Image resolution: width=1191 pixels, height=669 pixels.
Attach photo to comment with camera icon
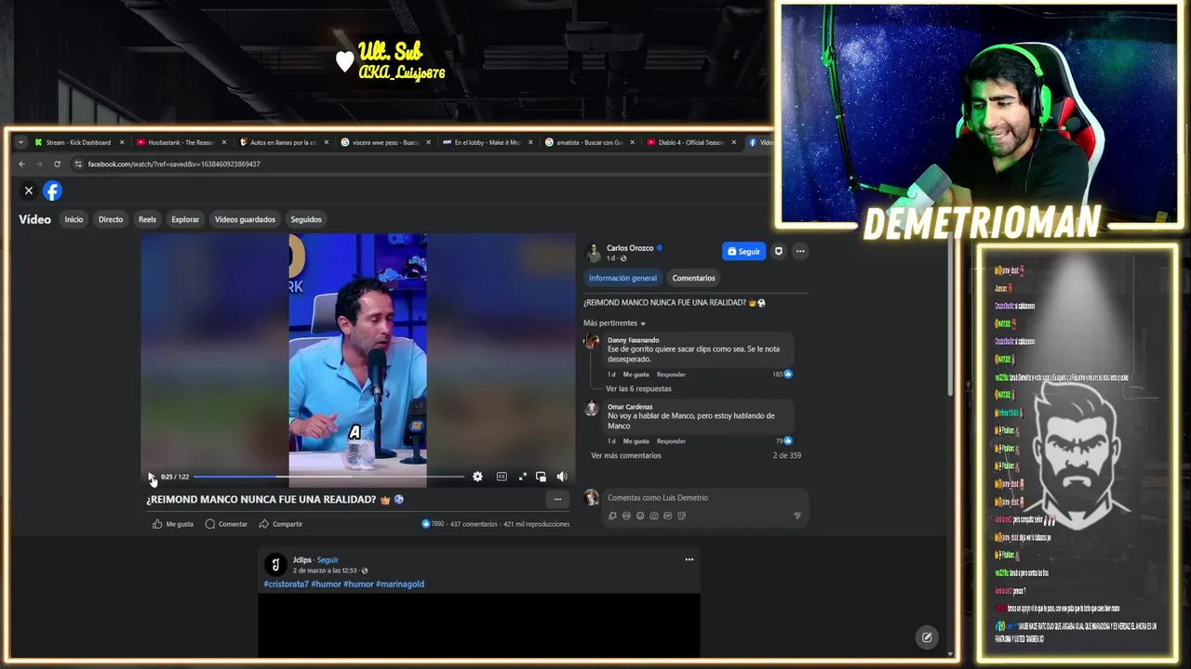tap(654, 516)
